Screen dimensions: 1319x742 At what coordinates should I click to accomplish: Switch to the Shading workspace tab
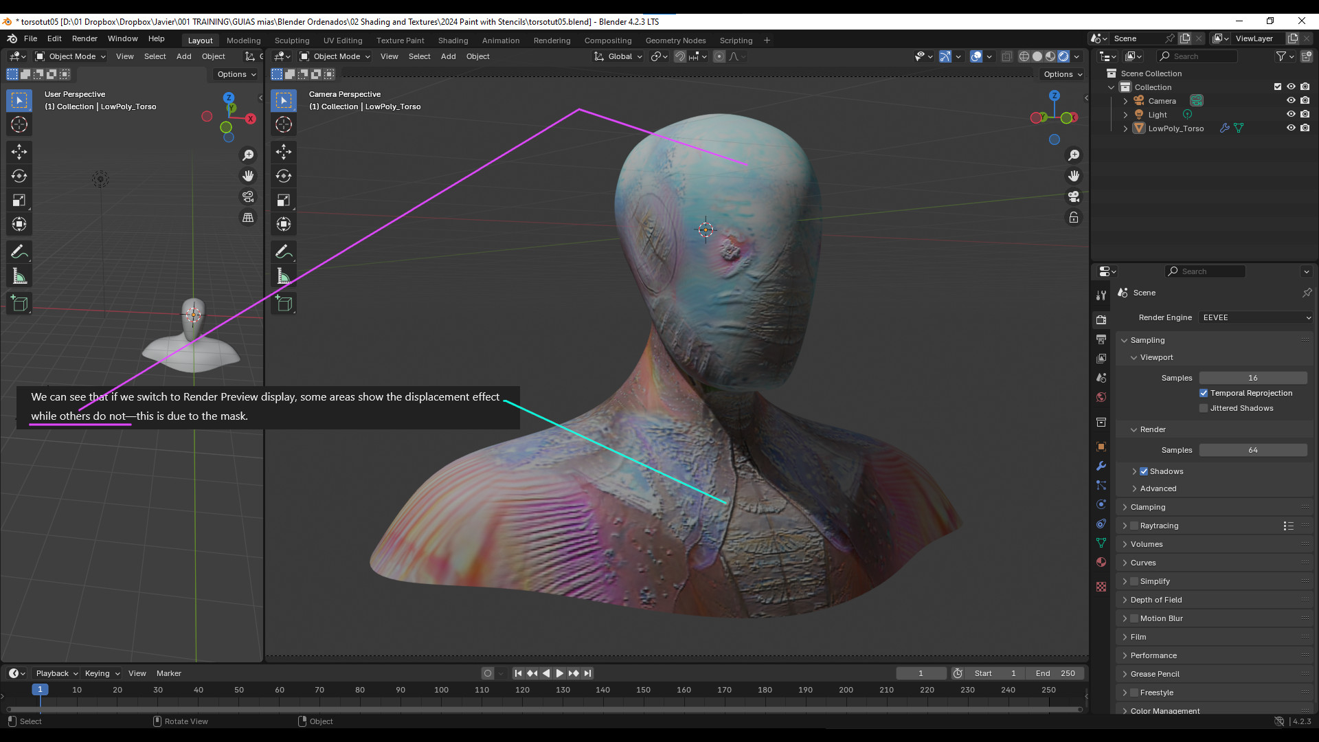point(453,41)
